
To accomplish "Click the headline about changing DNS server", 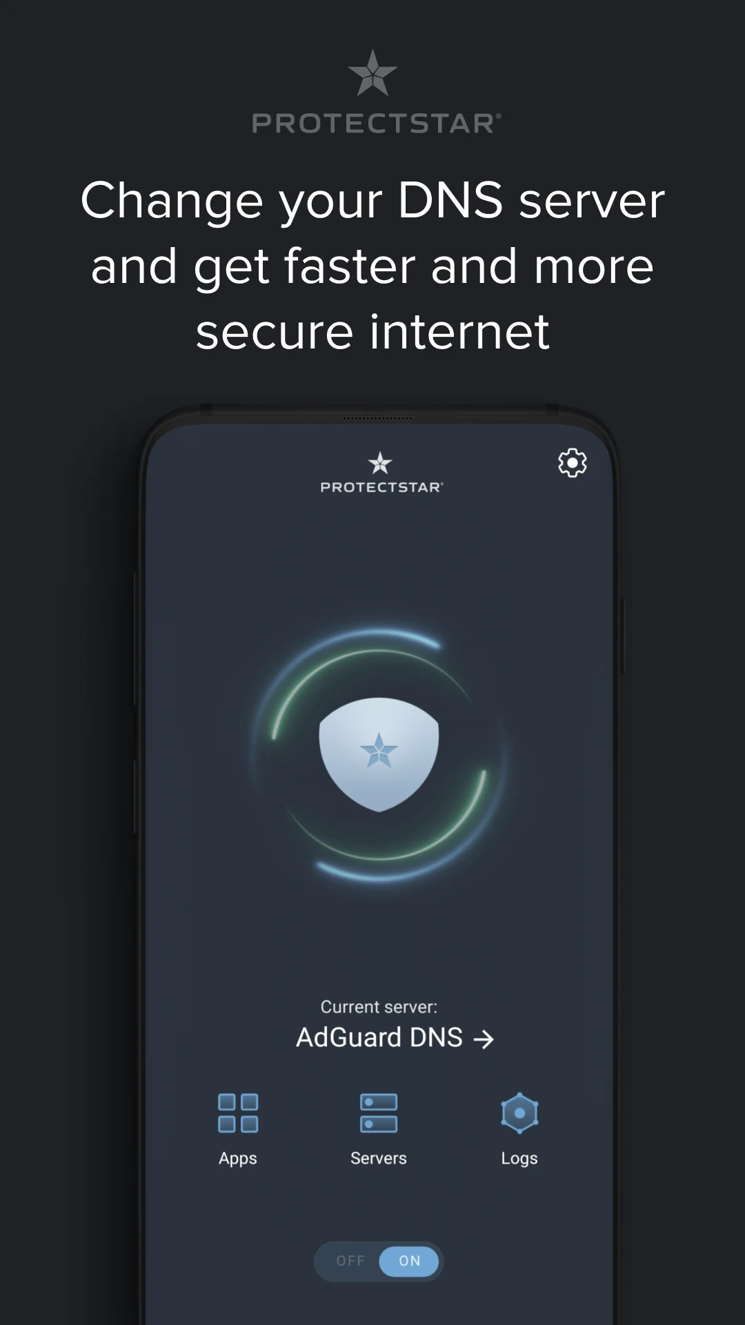I will pyautogui.click(x=372, y=266).
